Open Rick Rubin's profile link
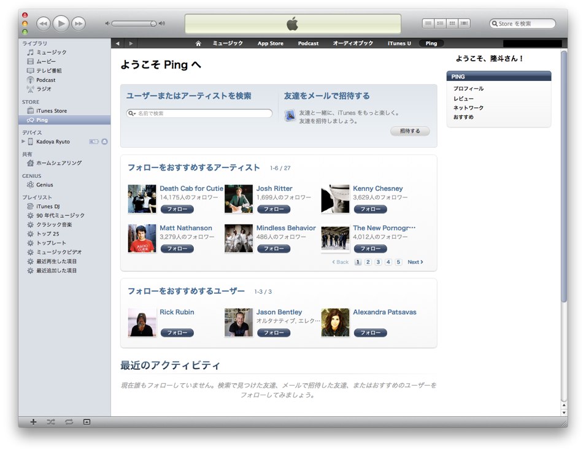 click(177, 312)
